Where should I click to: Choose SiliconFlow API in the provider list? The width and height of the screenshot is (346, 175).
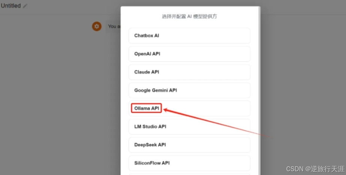point(189,163)
